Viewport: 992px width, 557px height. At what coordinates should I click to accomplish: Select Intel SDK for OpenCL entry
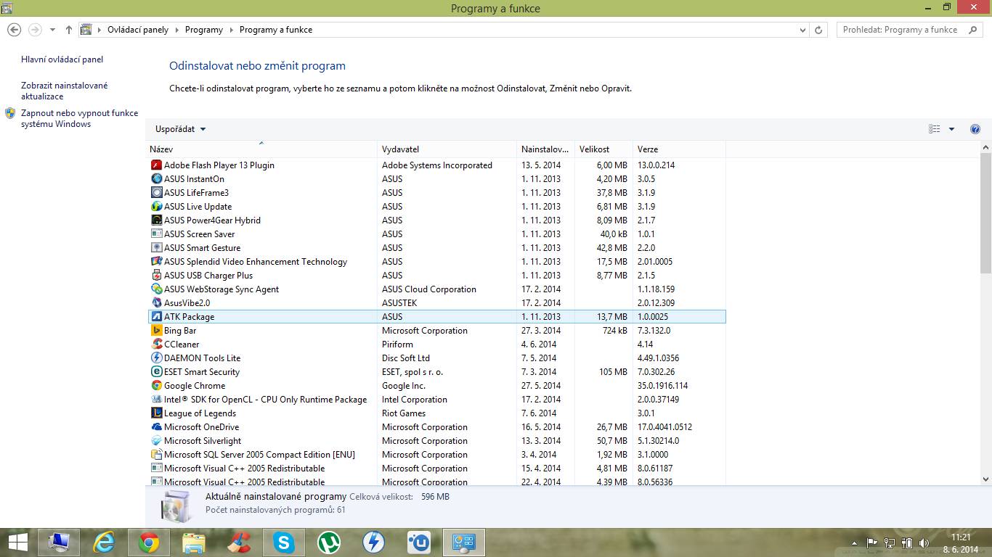[436, 400]
